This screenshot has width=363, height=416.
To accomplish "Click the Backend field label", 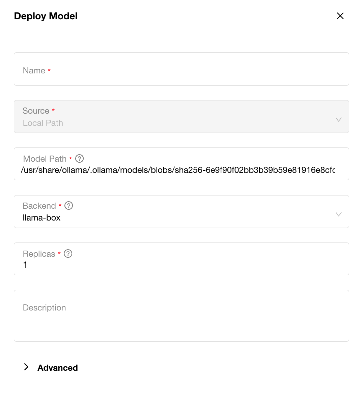I will pos(39,206).
